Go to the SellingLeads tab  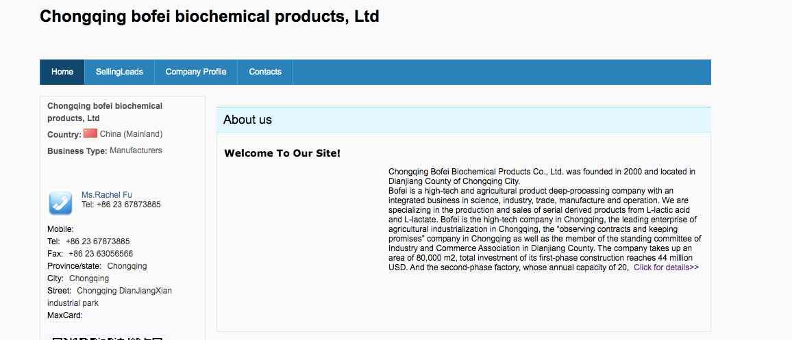119,72
